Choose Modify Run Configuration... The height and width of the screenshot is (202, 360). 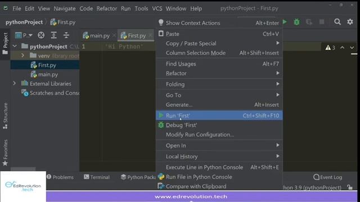click(219, 135)
